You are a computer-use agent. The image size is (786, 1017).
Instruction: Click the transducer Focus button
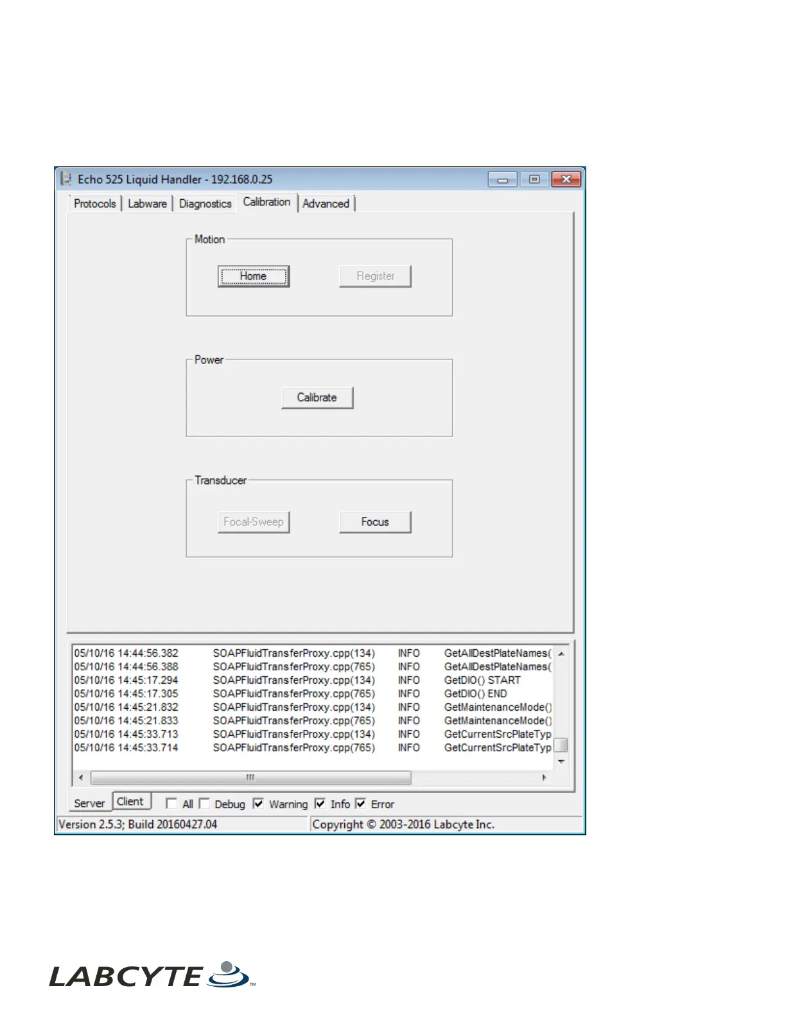point(375,522)
